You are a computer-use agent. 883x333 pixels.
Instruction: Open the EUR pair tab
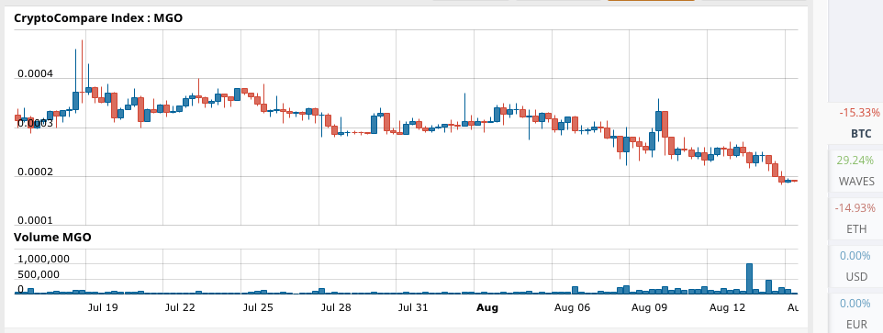point(856,313)
